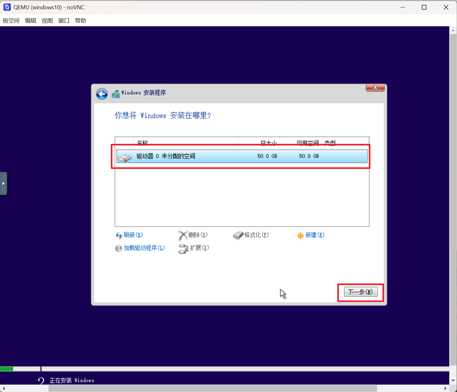
Task: Click the green install progress bar
Action: click(x=6, y=369)
